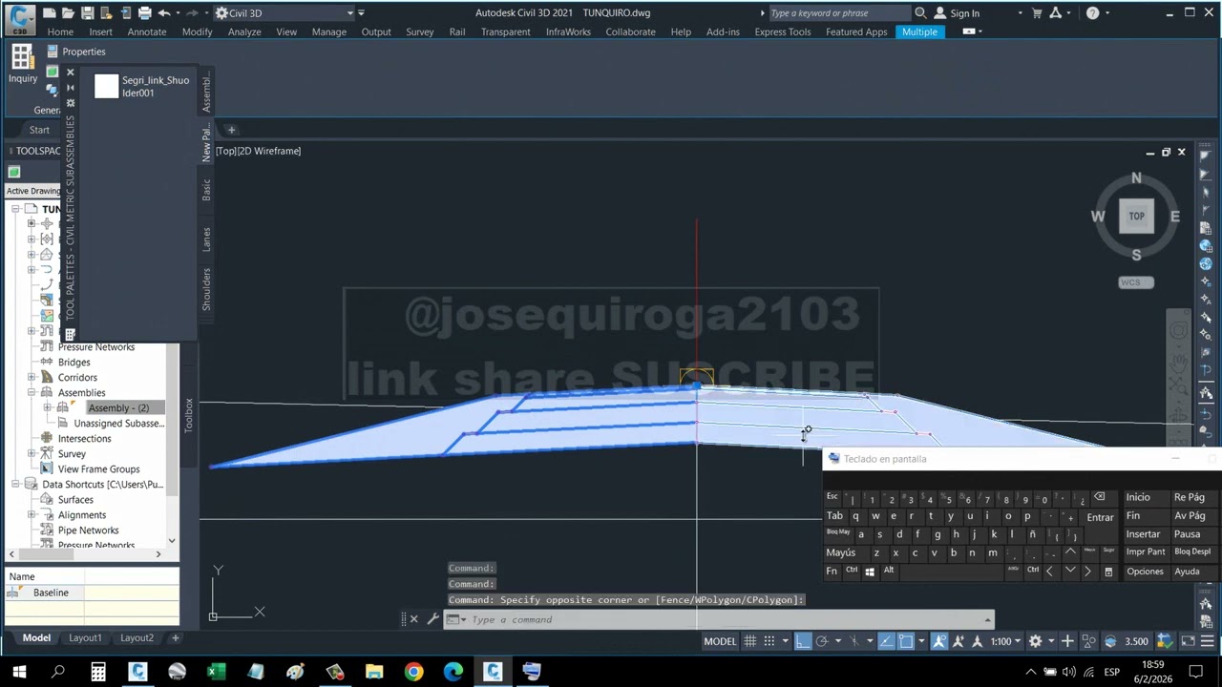
Task: Expand the Corridors tree node
Action: [32, 378]
